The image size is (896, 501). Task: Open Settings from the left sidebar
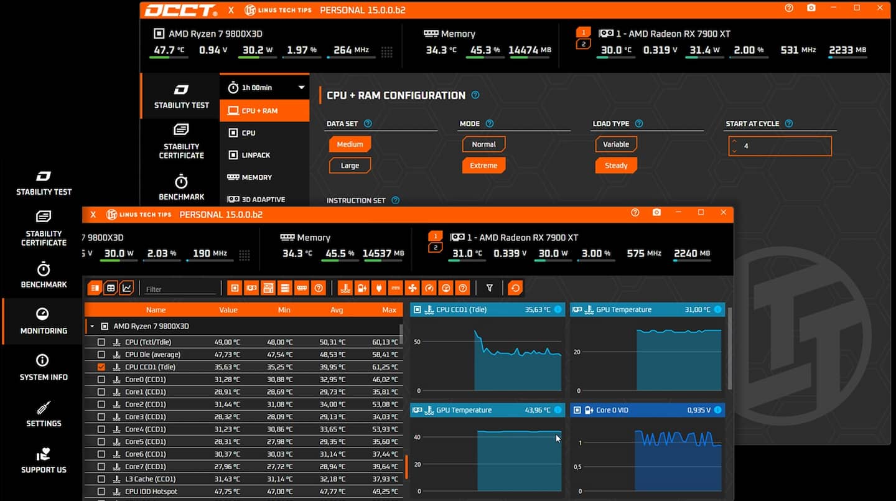tap(44, 414)
